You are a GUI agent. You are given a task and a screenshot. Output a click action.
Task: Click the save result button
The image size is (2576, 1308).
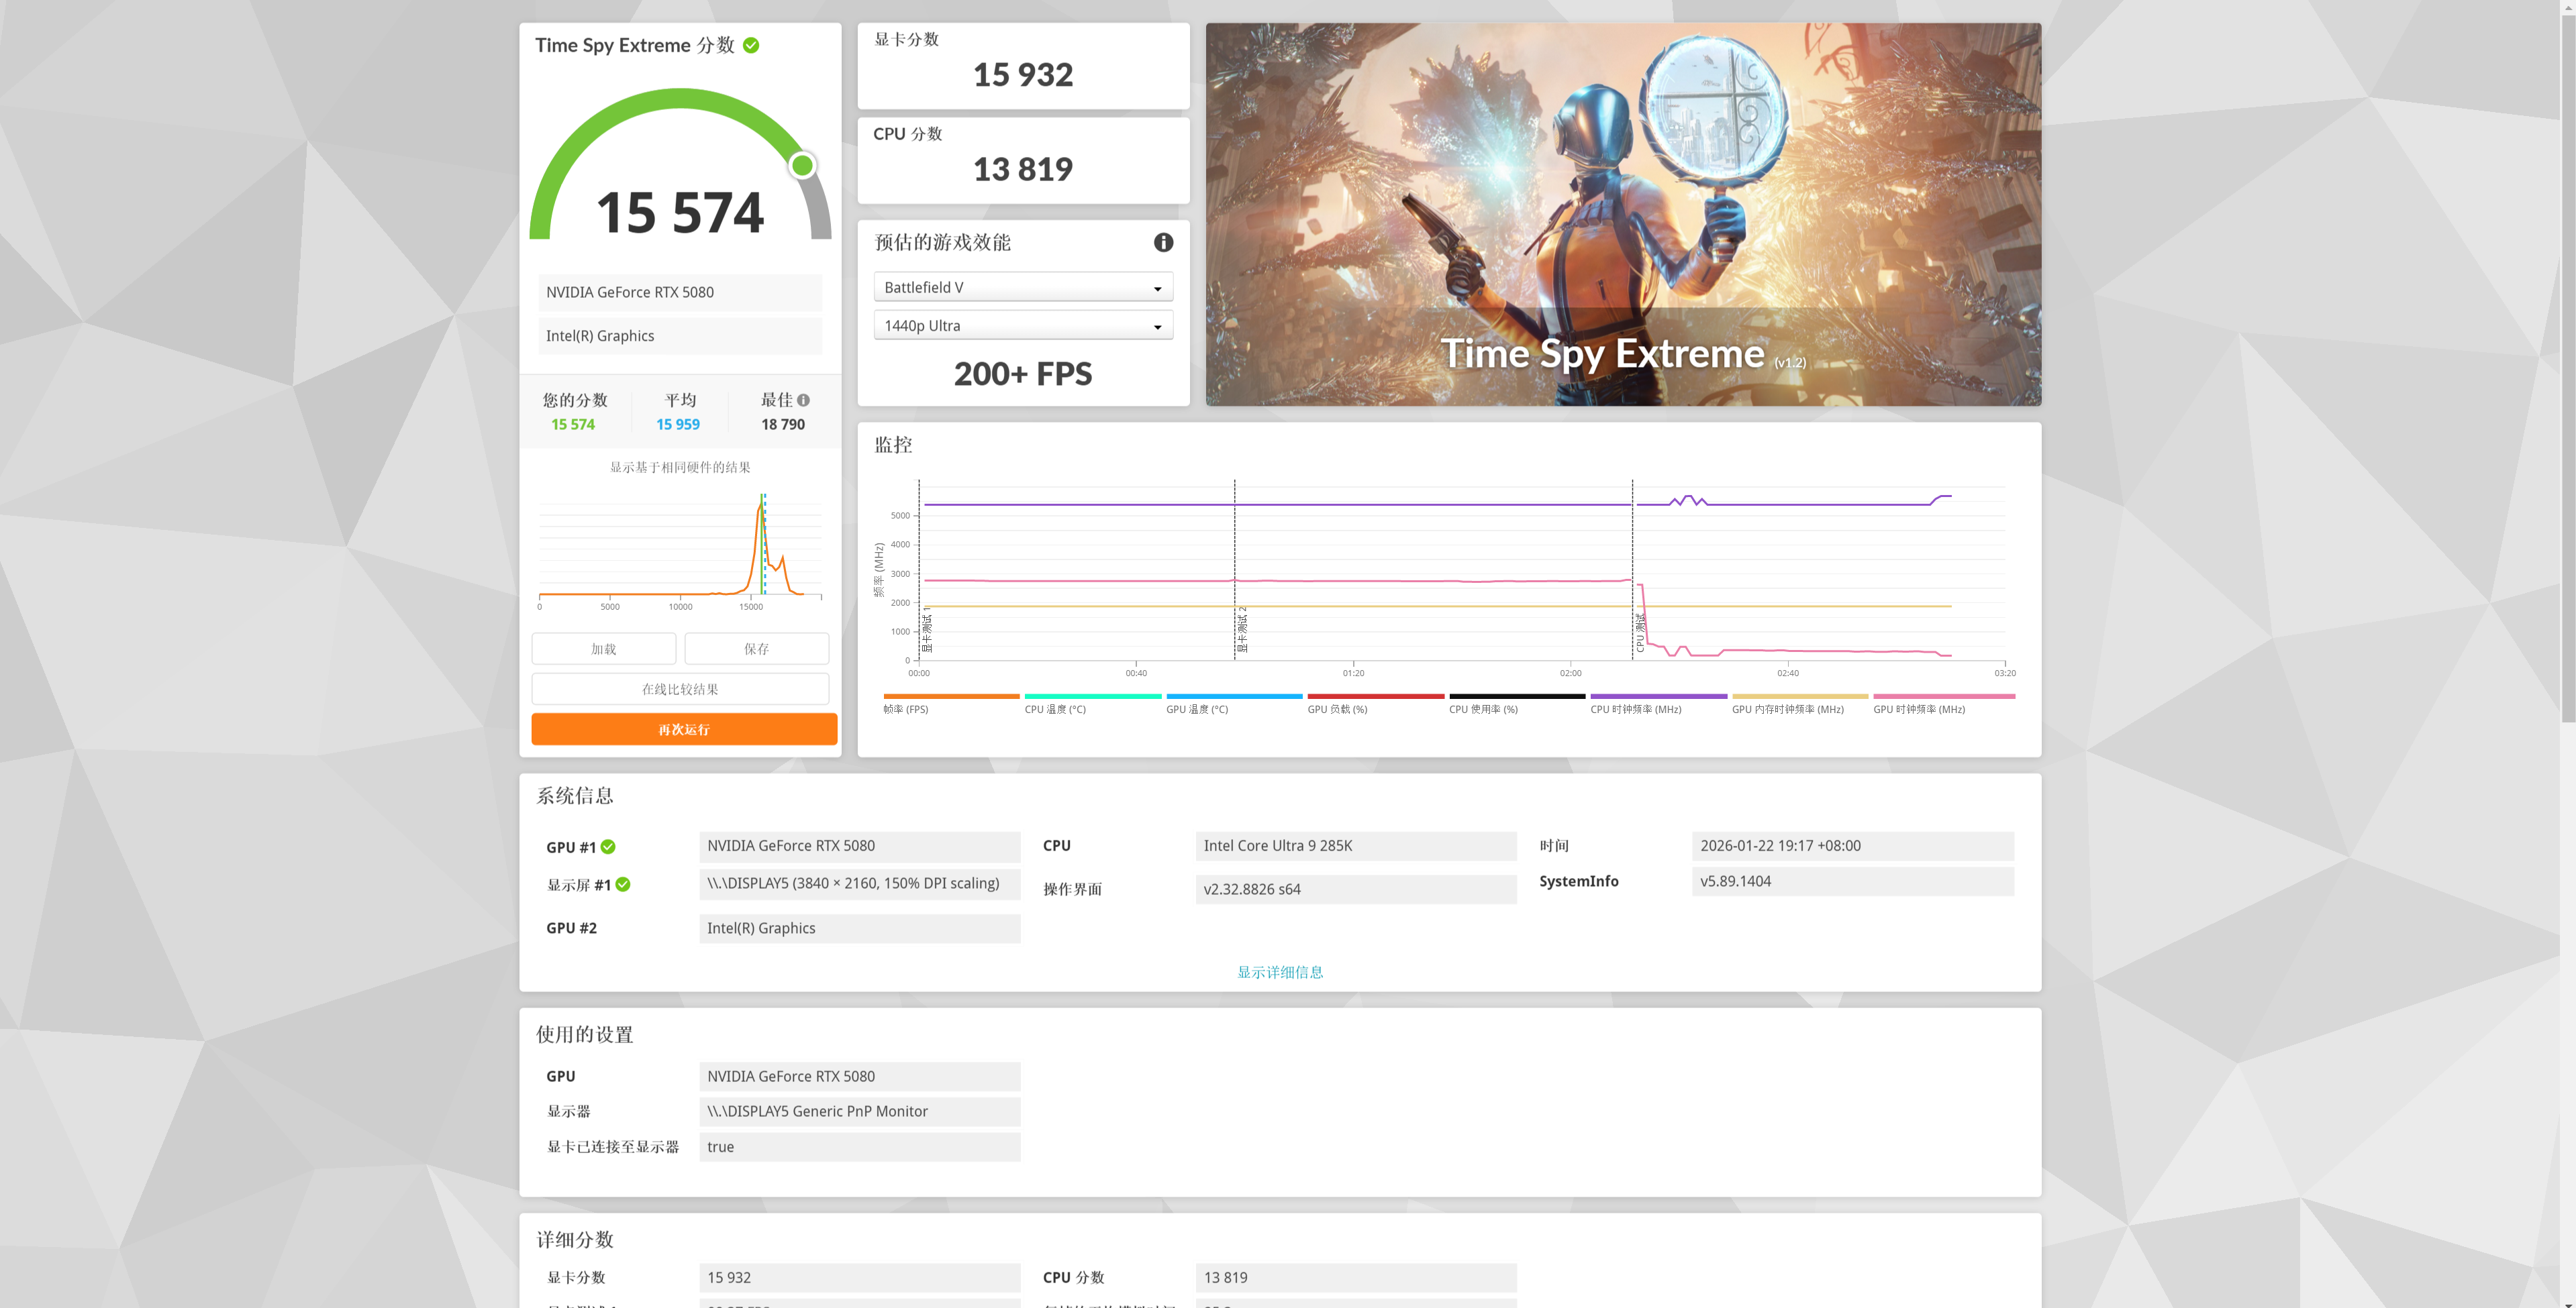[x=756, y=649]
